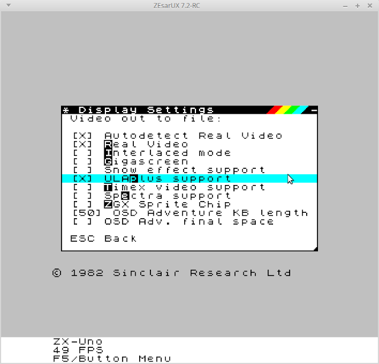379x364 pixels.
Task: Close Display Settings with asterisk icon
Action: click(66, 110)
